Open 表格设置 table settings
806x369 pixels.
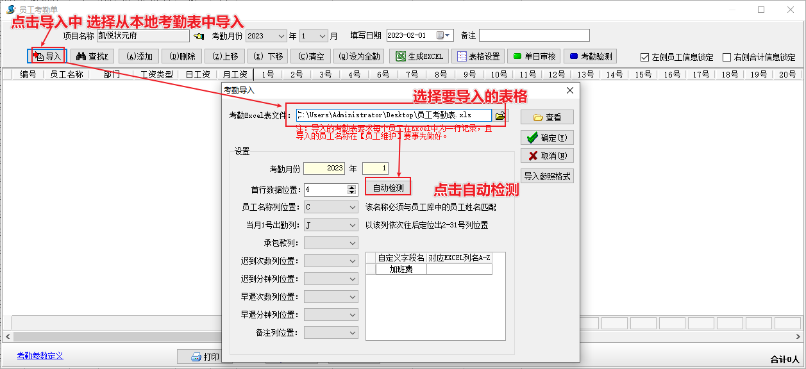[478, 56]
